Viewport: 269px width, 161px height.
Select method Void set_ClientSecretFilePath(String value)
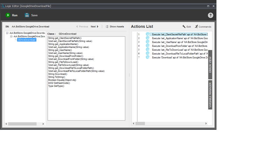point(70,41)
